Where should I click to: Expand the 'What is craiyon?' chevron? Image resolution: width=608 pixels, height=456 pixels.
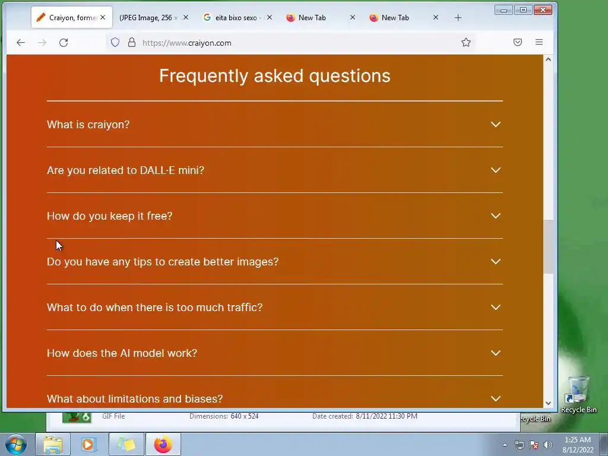[496, 125]
